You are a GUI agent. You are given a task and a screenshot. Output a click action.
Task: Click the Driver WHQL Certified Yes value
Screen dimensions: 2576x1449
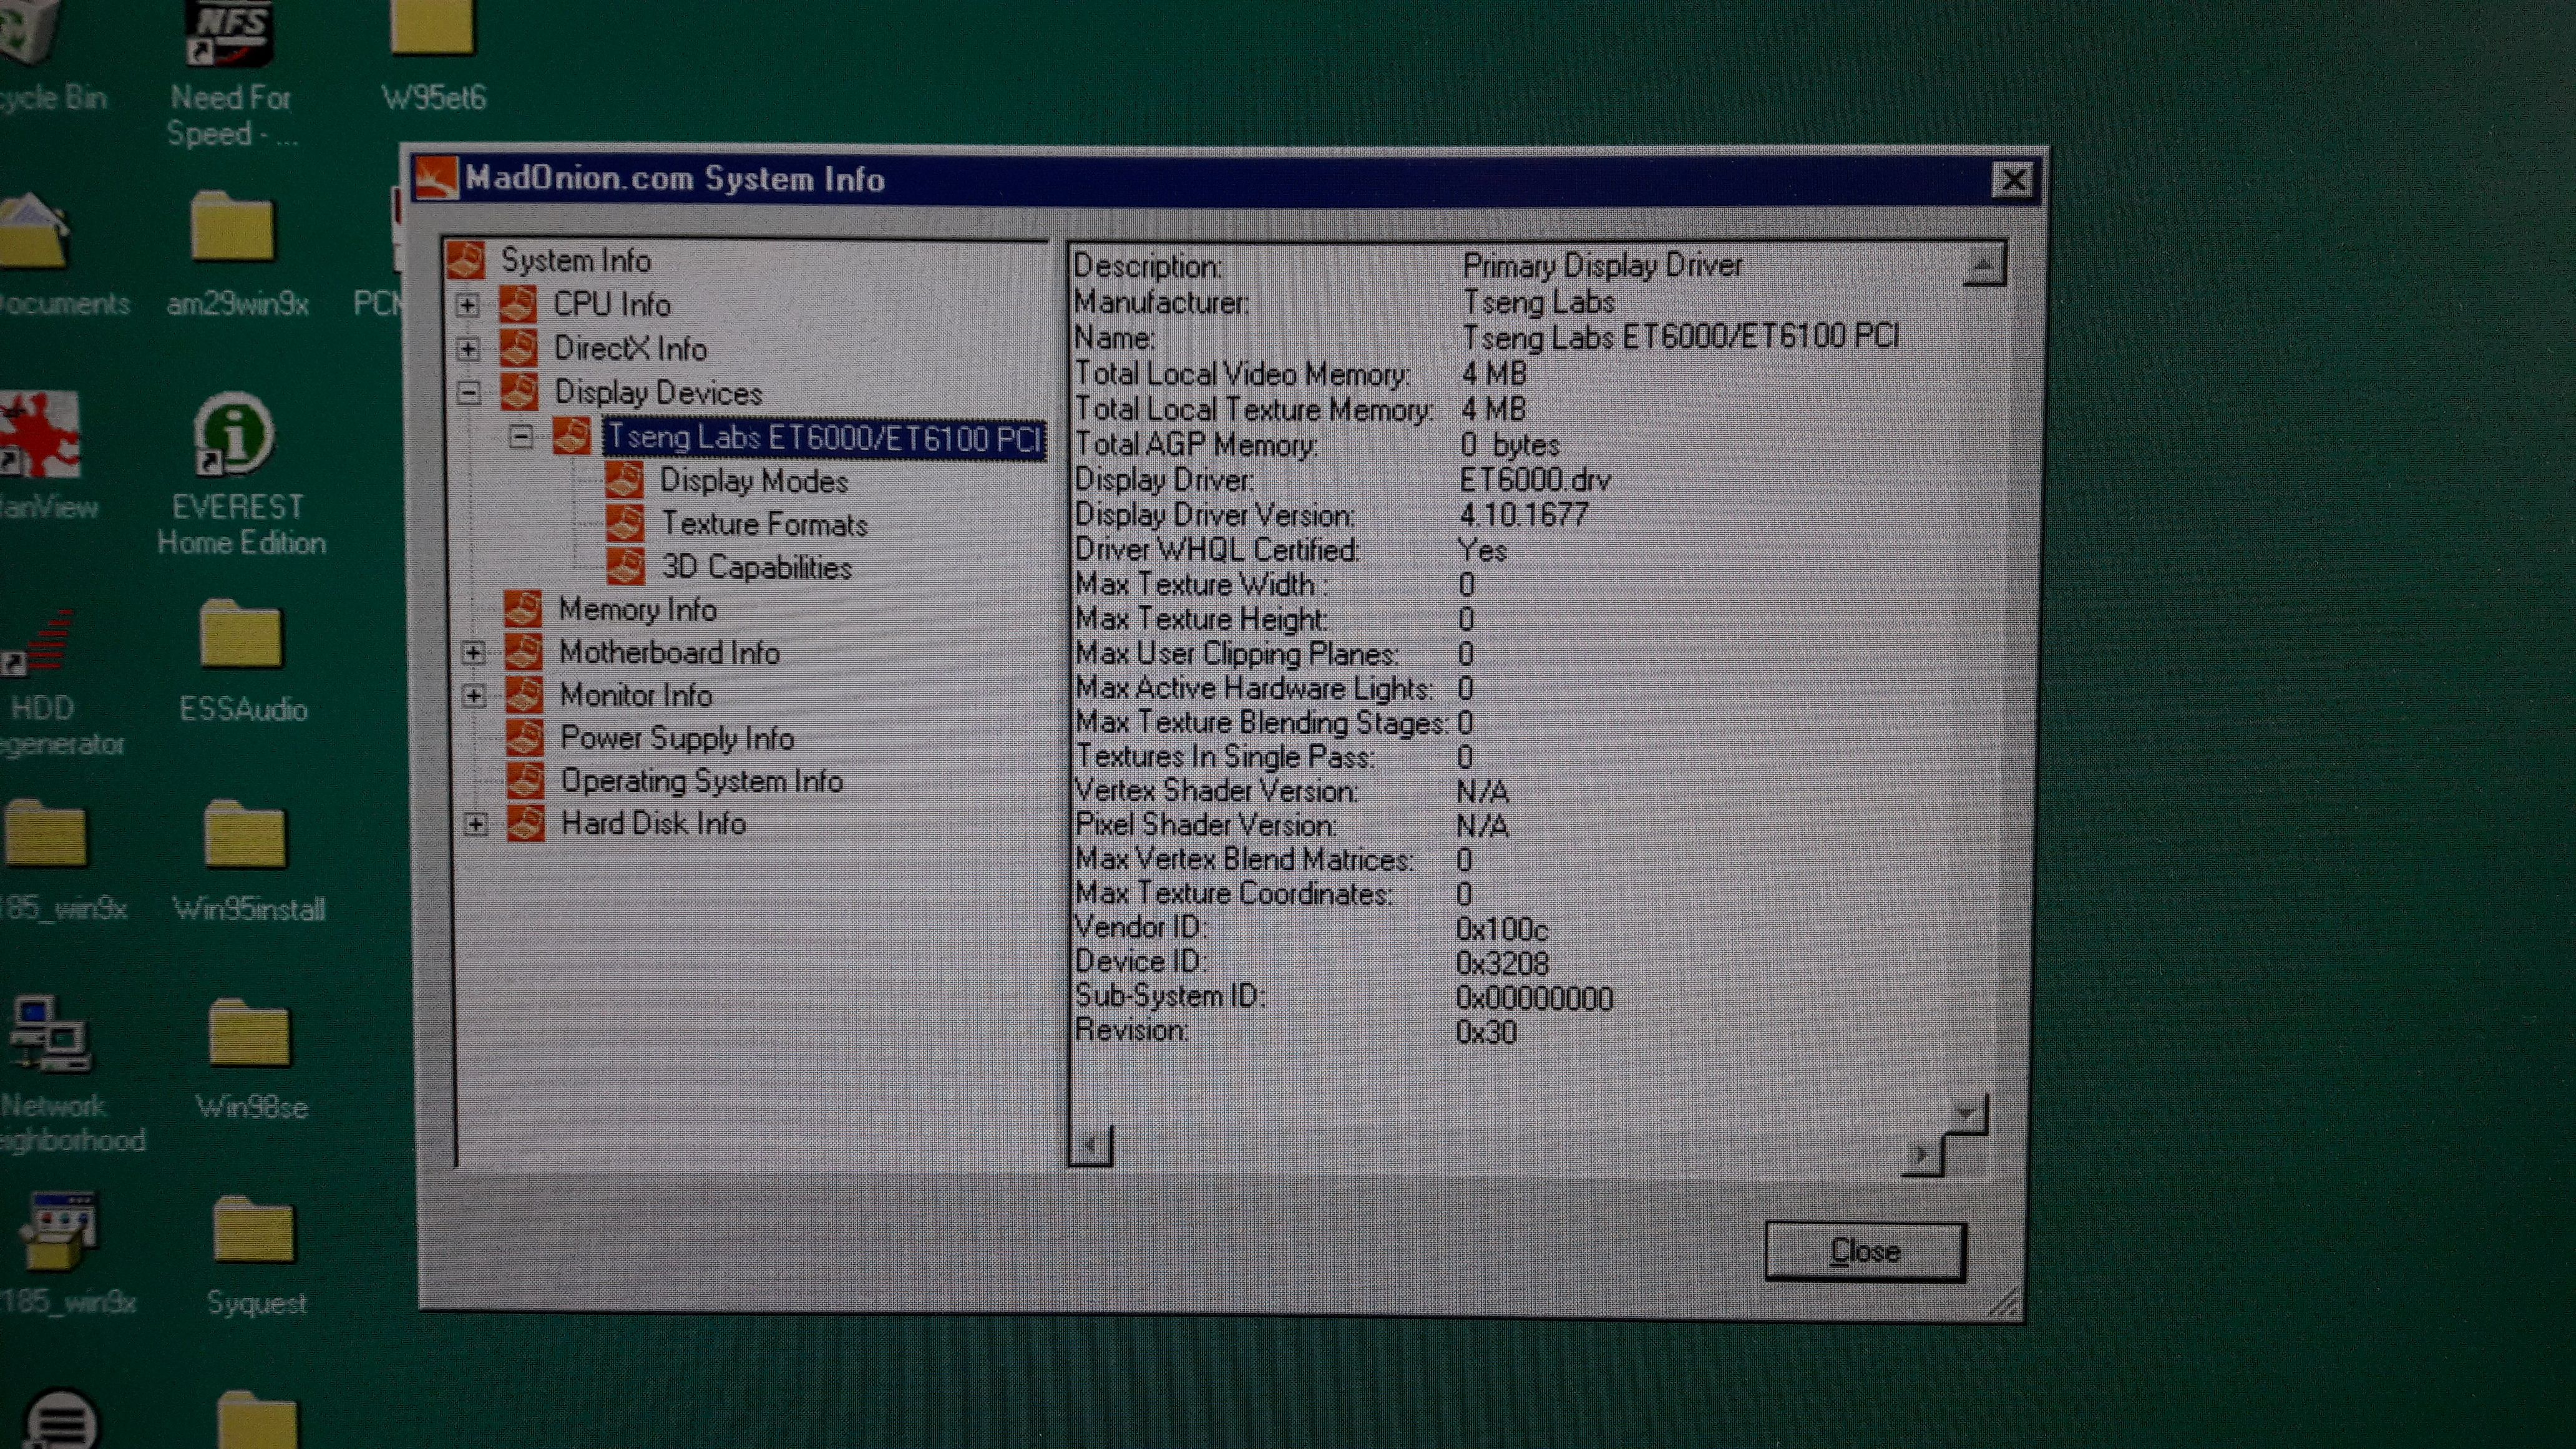coord(1482,550)
